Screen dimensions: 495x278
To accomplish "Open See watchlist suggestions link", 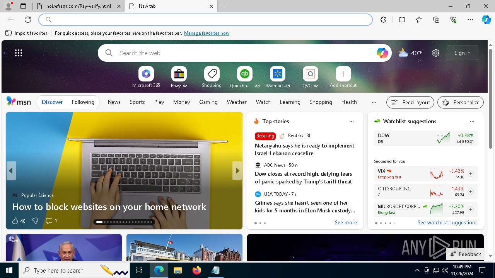I will (x=447, y=222).
